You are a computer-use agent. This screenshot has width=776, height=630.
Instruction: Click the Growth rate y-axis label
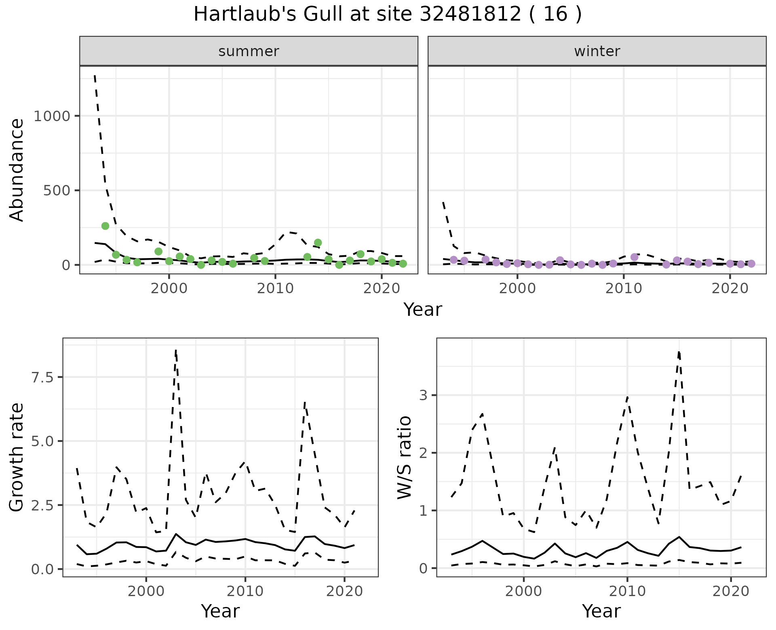click(x=17, y=458)
